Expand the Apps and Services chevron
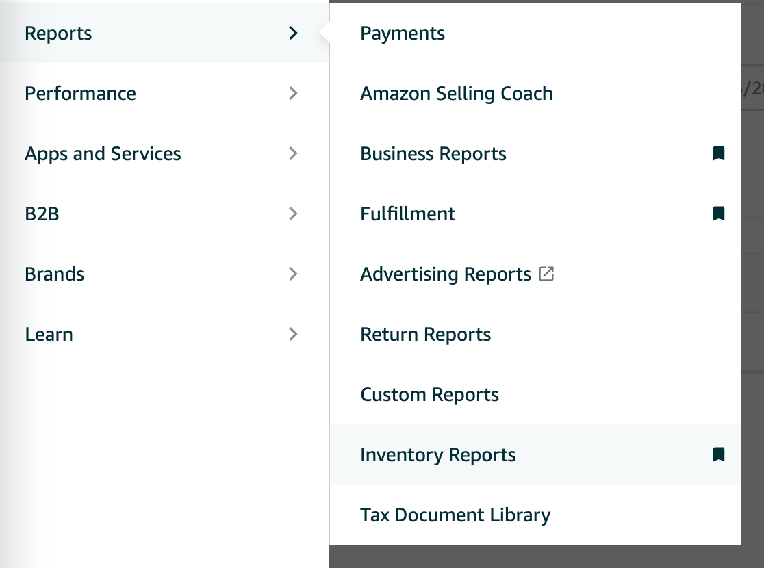 293,153
